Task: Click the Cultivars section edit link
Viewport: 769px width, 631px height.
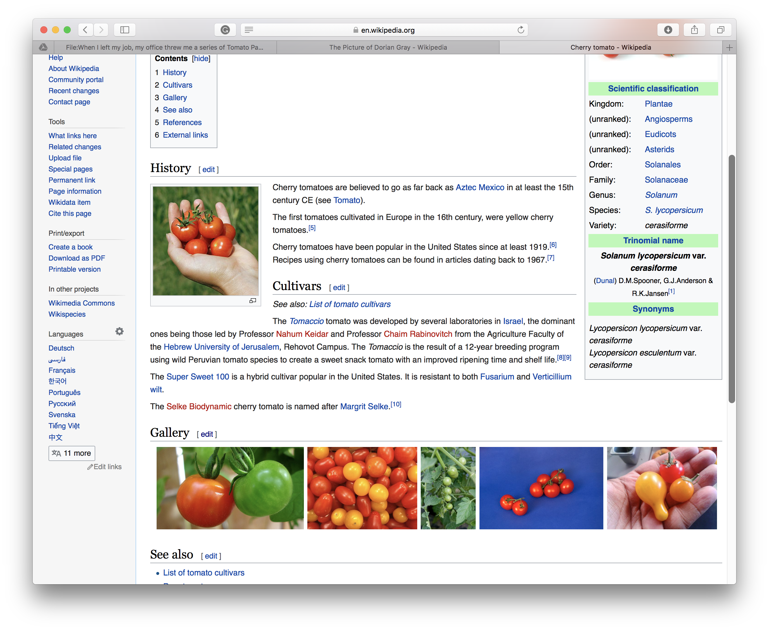Action: tap(339, 287)
